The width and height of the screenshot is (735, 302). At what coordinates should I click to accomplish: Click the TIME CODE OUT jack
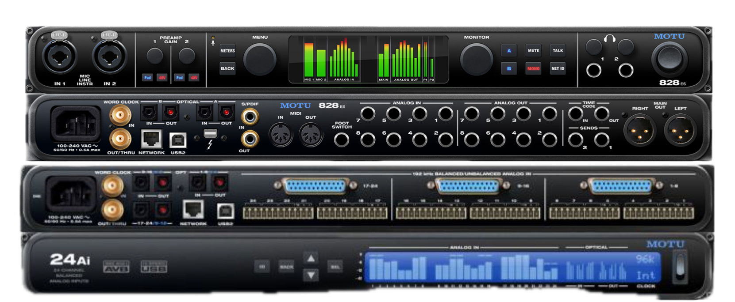pyautogui.click(x=602, y=114)
